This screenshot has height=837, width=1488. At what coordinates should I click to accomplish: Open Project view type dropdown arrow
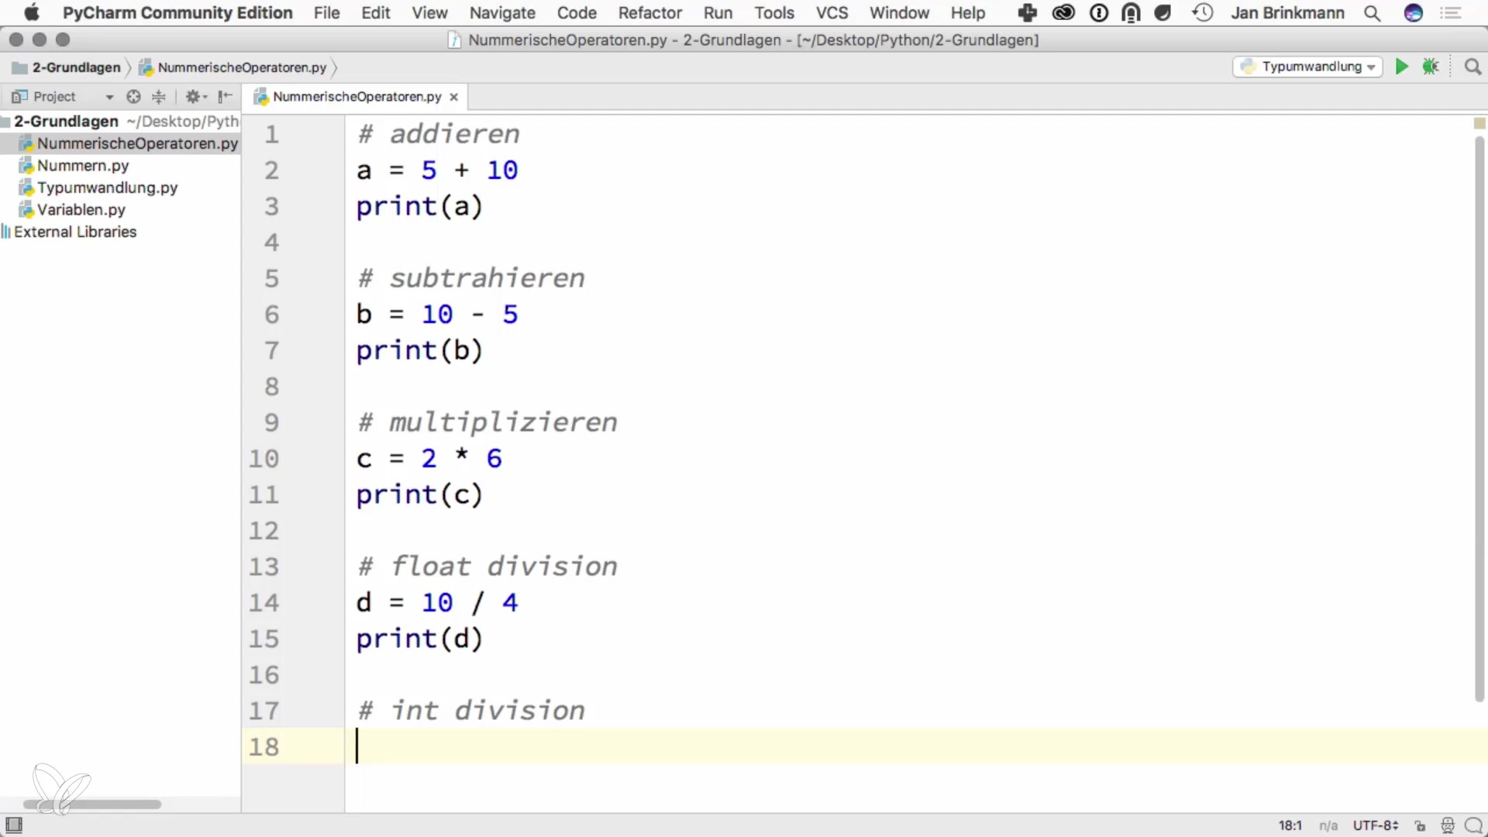(109, 97)
